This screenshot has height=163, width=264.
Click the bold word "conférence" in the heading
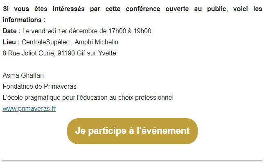(143, 9)
